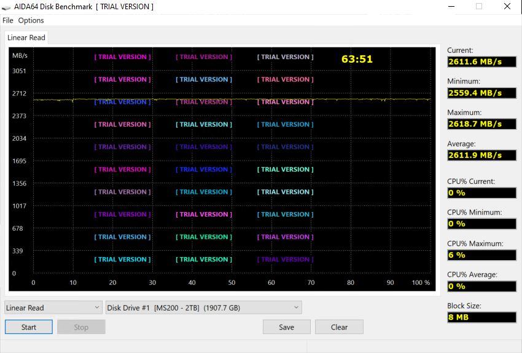The width and height of the screenshot is (522, 353).
Task: Click the 2712 y-axis label
Action: pos(19,93)
